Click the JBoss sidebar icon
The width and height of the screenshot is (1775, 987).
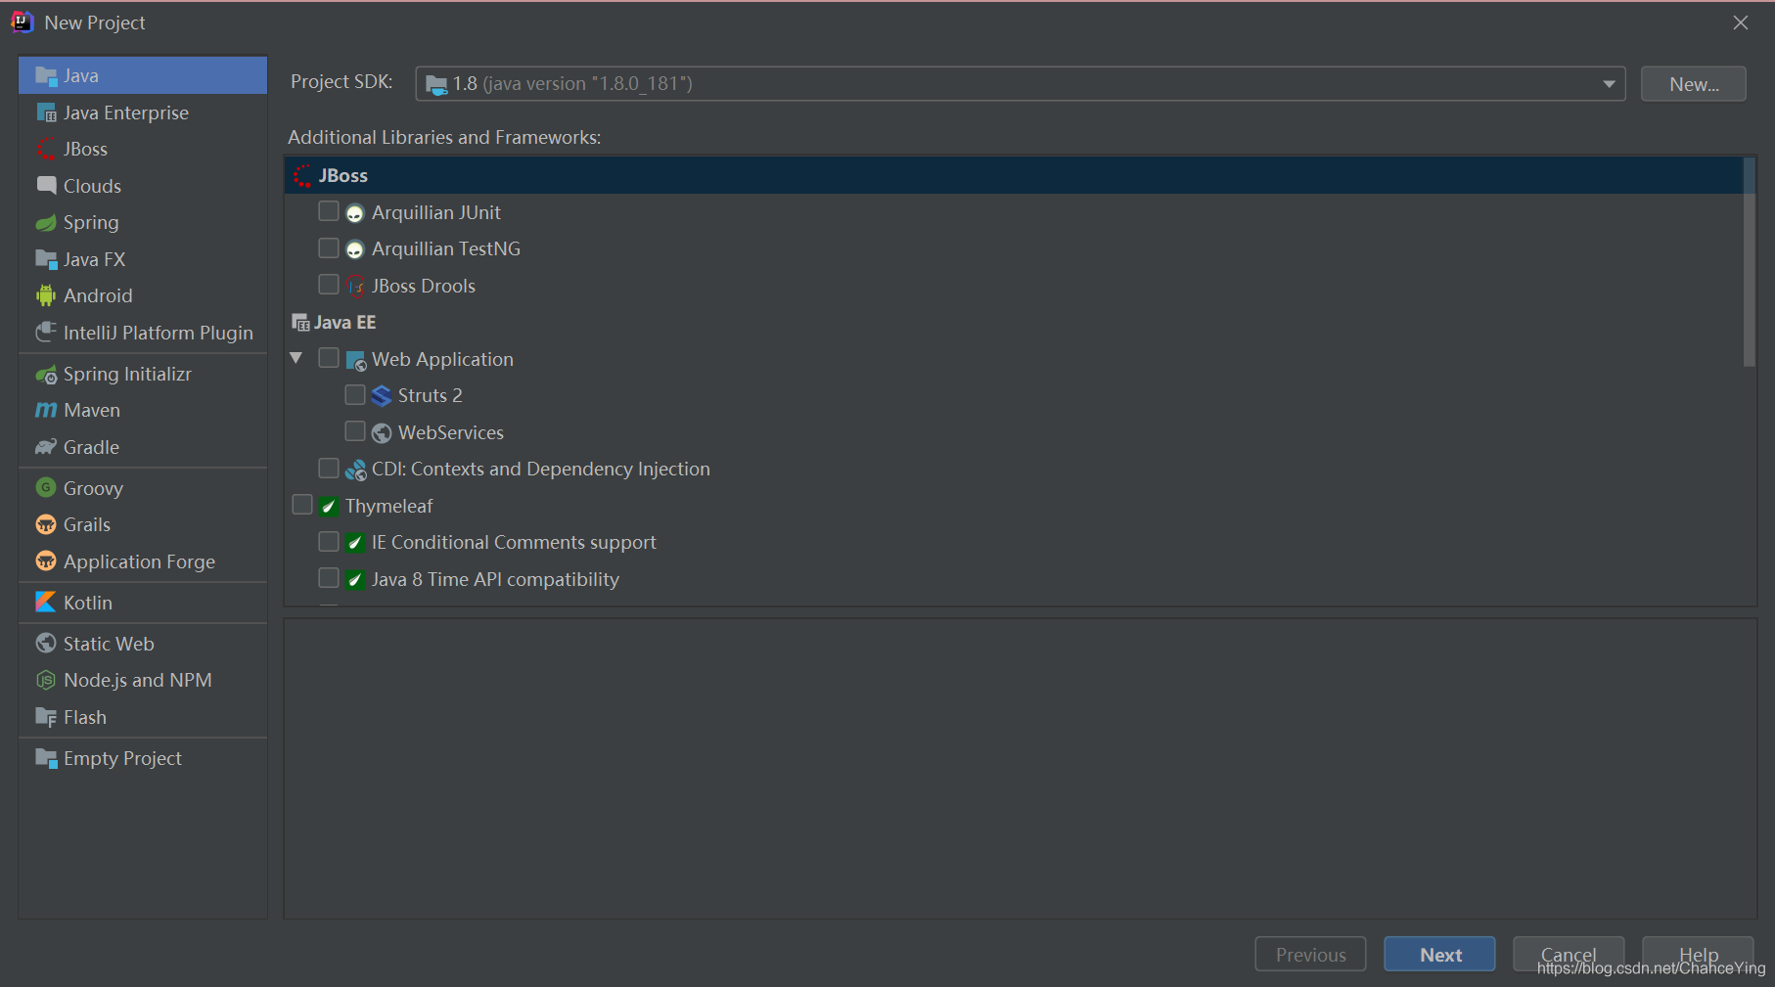click(46, 149)
